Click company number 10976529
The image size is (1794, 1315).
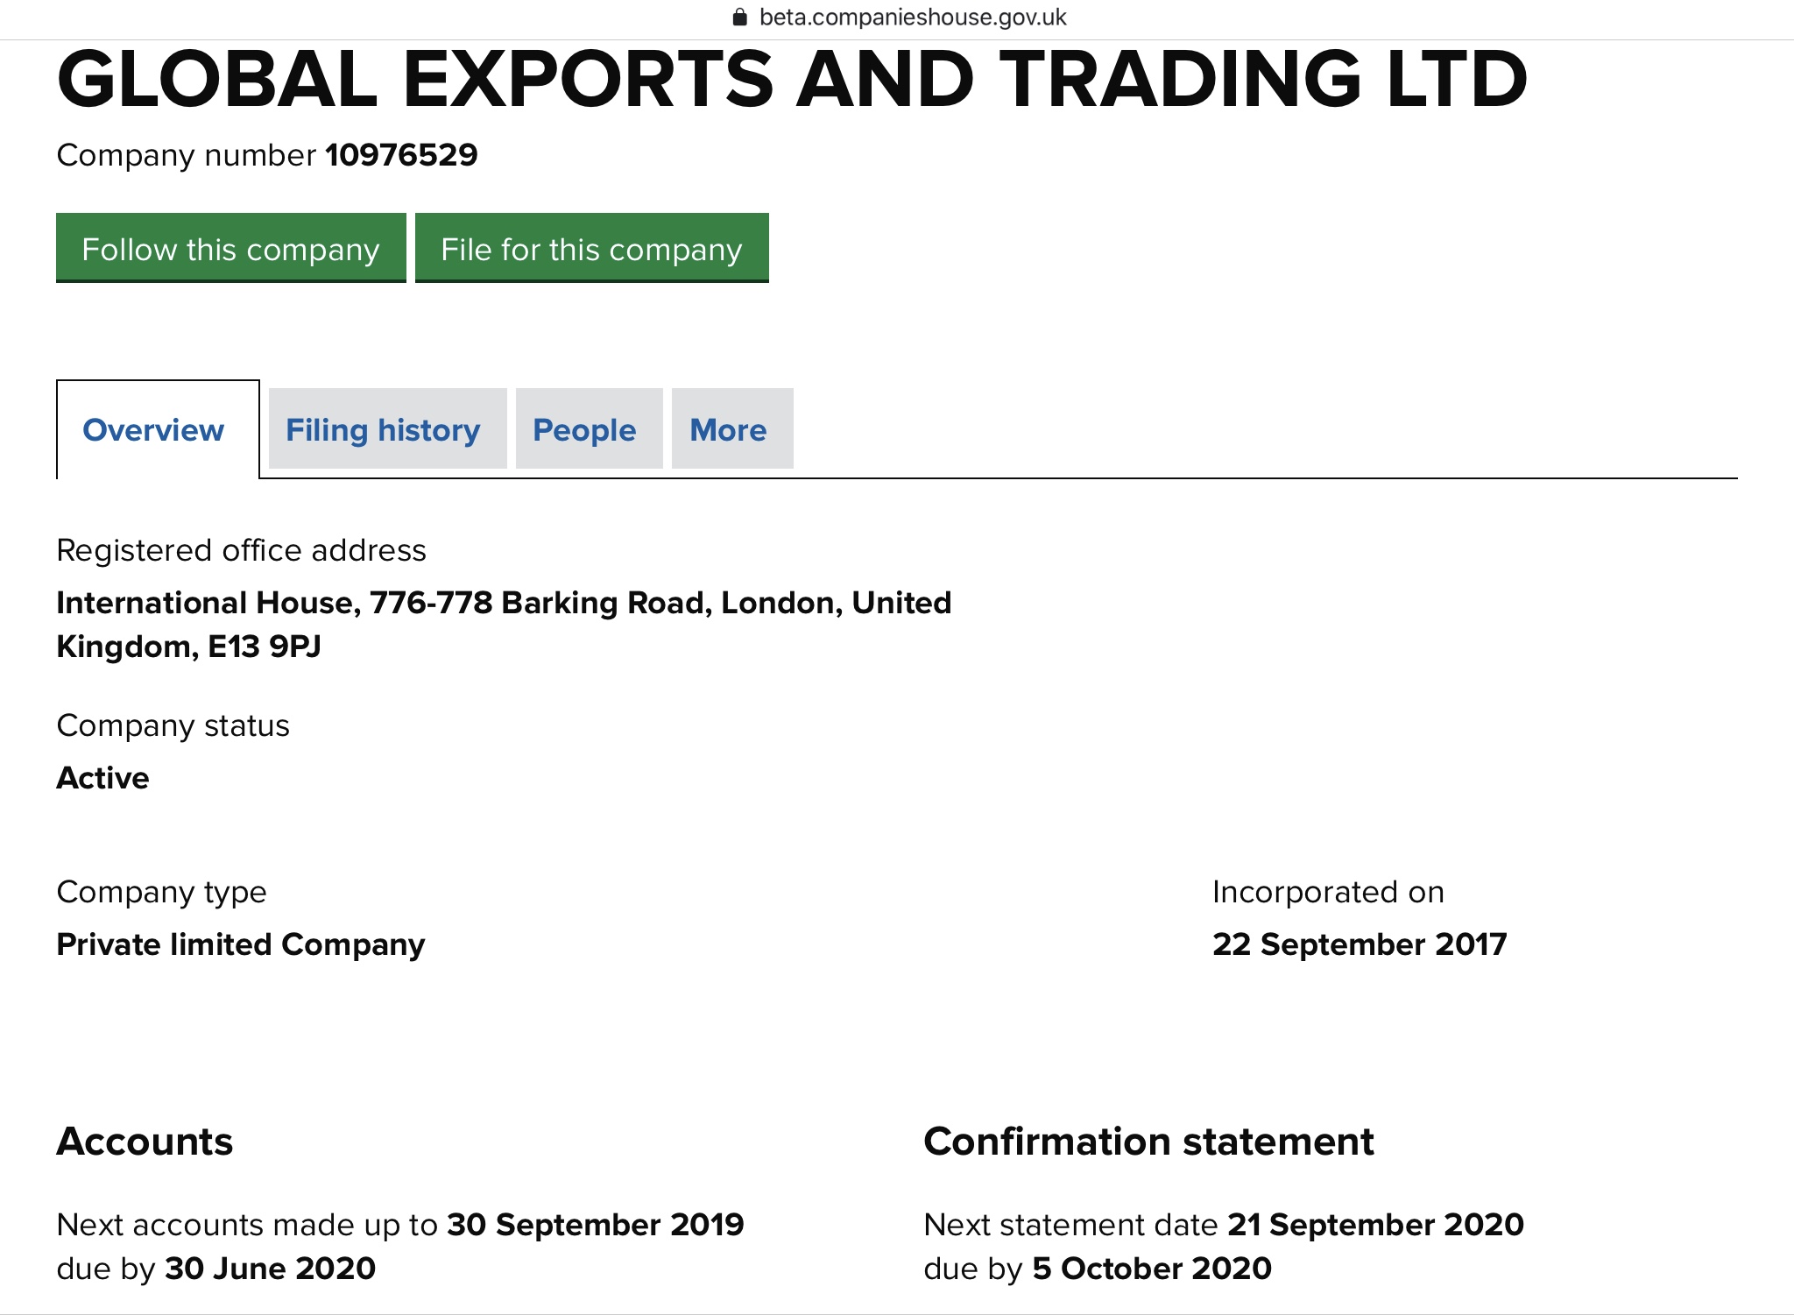click(401, 155)
